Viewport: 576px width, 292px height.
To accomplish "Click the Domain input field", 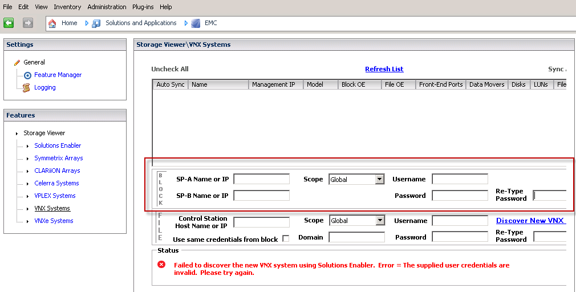I will [x=356, y=237].
